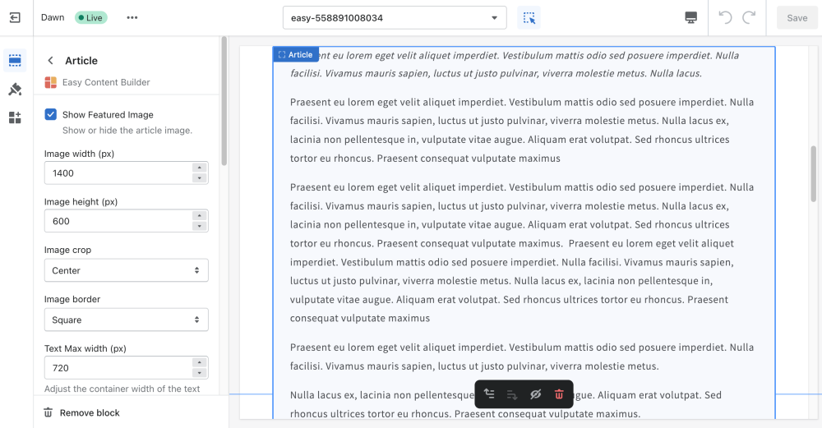The height and width of the screenshot is (428, 822).
Task: Open the Image border dropdown
Action: [x=126, y=320]
